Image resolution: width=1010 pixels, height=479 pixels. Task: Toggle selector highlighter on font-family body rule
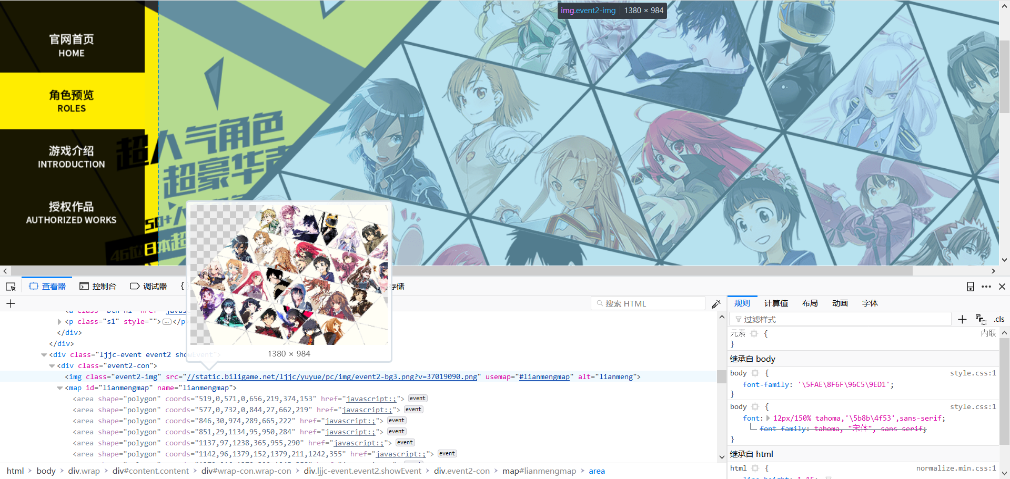click(x=755, y=373)
